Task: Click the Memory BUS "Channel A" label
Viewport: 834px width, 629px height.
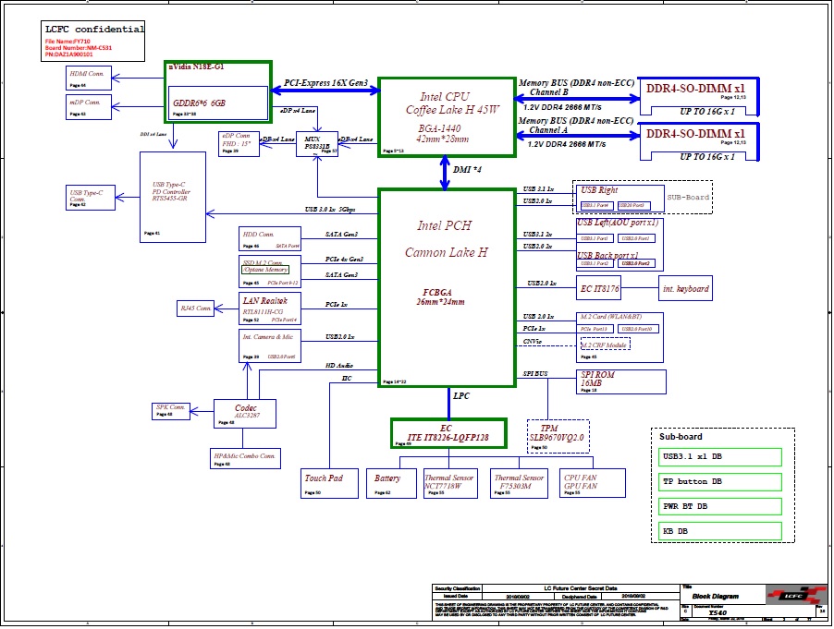Action: (x=548, y=130)
